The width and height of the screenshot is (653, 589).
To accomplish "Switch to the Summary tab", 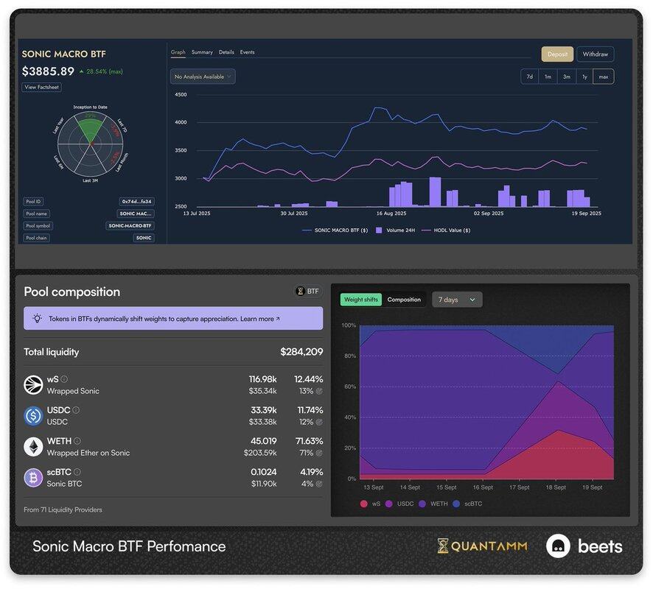I will (202, 52).
